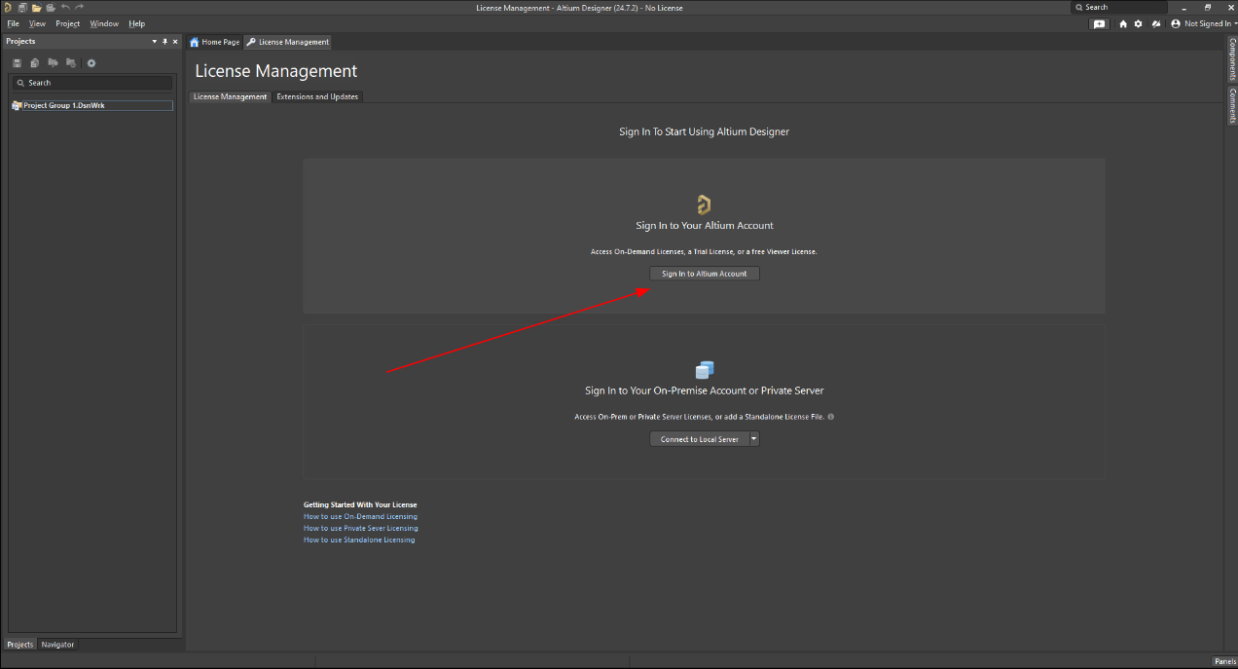Open the Window menu
The image size is (1238, 669).
click(104, 24)
